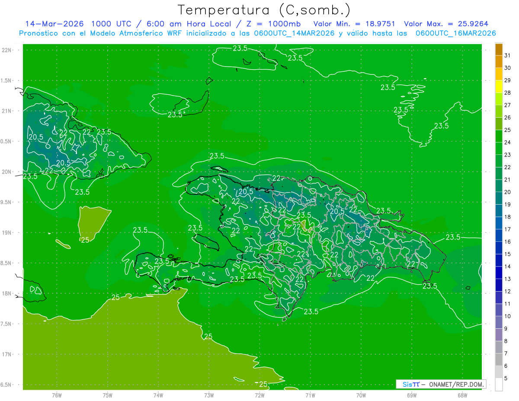
Task: Click the "Z = 1000mb" level text
Action: click(273, 24)
